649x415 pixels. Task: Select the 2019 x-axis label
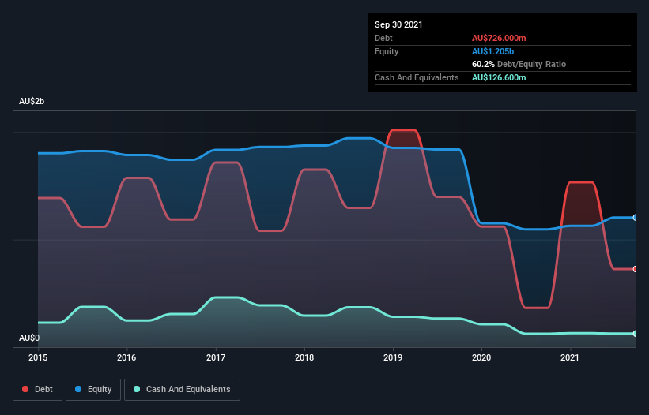point(393,357)
